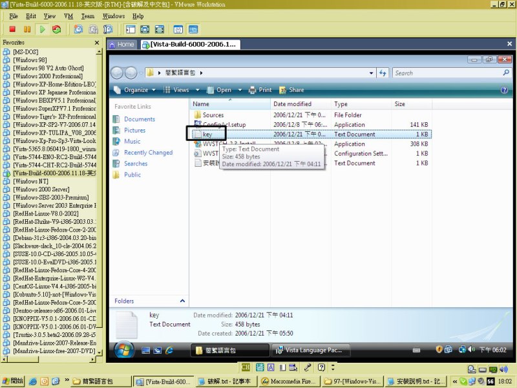The height and width of the screenshot is (388, 517).
Task: Open the VM menu
Action: (69, 16)
